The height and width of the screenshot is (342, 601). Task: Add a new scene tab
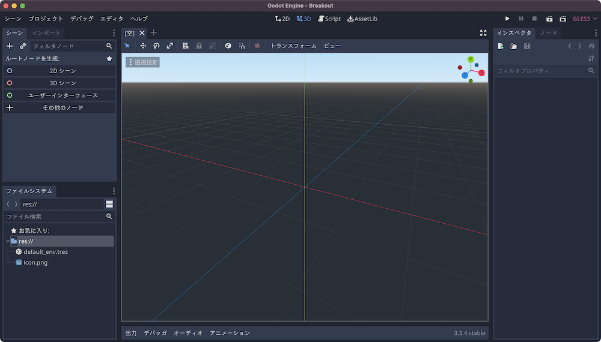154,33
